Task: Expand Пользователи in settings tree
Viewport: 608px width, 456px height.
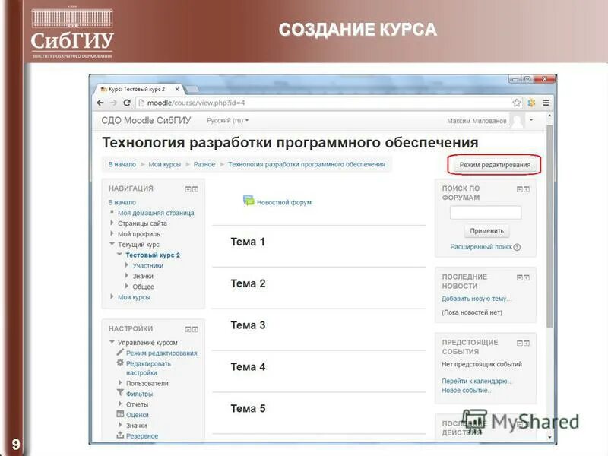Action: pos(120,383)
